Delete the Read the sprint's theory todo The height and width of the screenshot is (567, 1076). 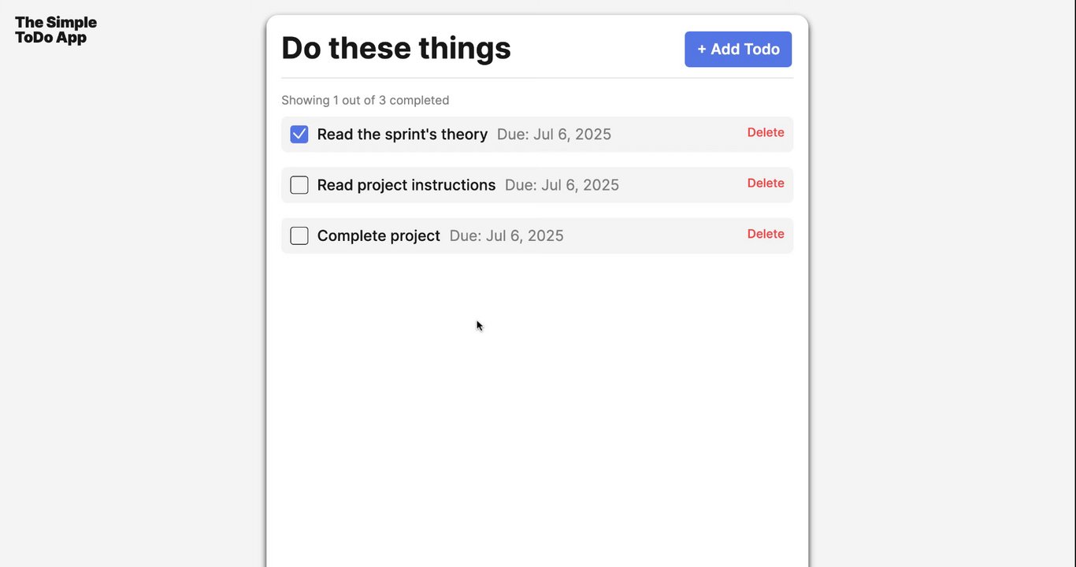click(x=766, y=132)
